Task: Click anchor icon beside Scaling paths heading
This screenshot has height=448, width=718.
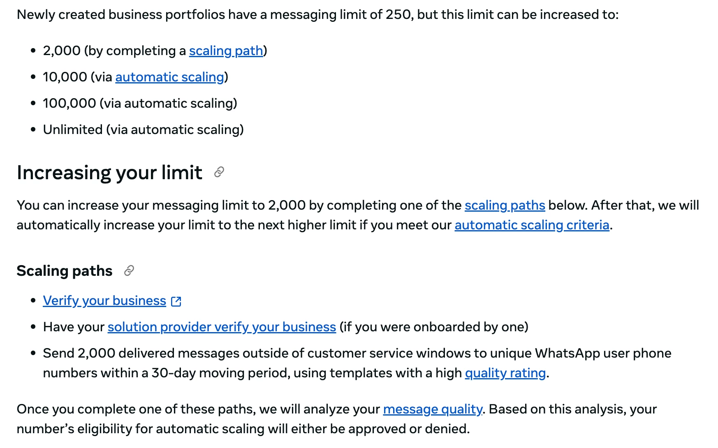Action: point(129,271)
